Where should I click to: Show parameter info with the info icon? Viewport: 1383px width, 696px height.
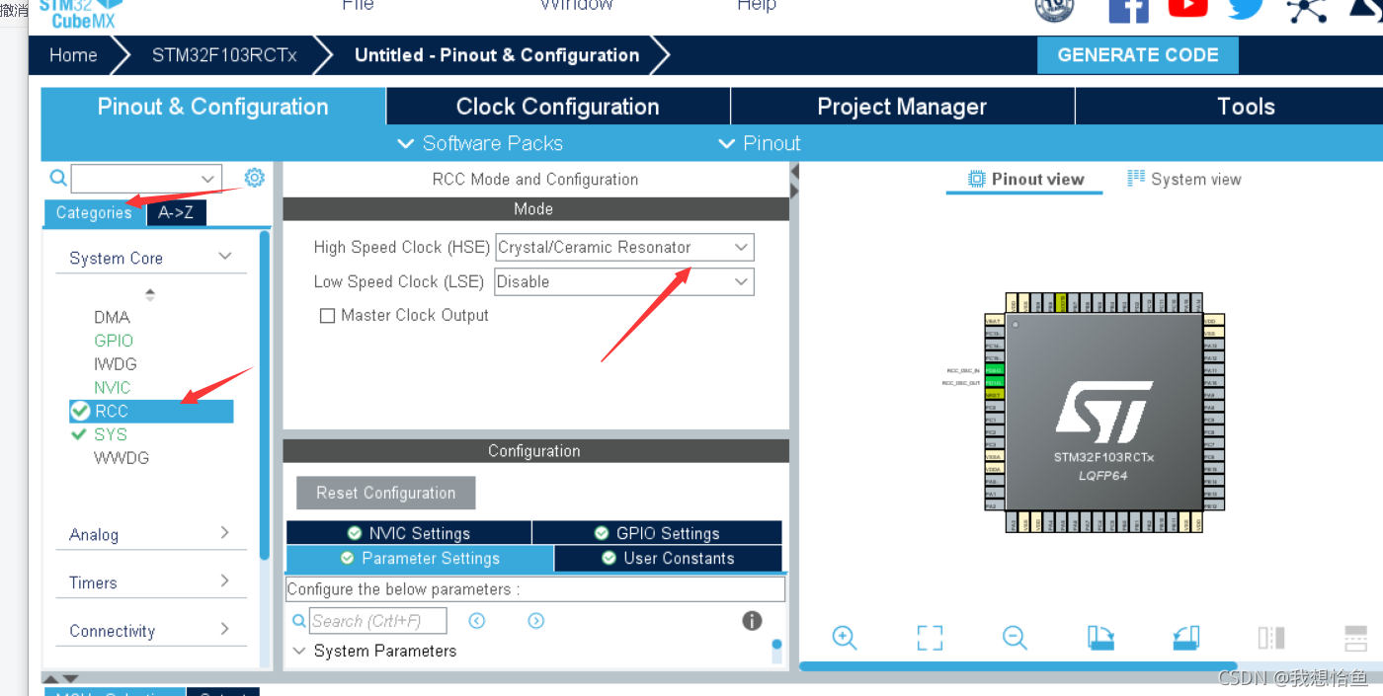[752, 620]
